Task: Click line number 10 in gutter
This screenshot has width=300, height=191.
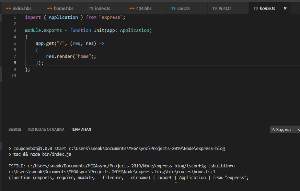Action: coord(14,76)
